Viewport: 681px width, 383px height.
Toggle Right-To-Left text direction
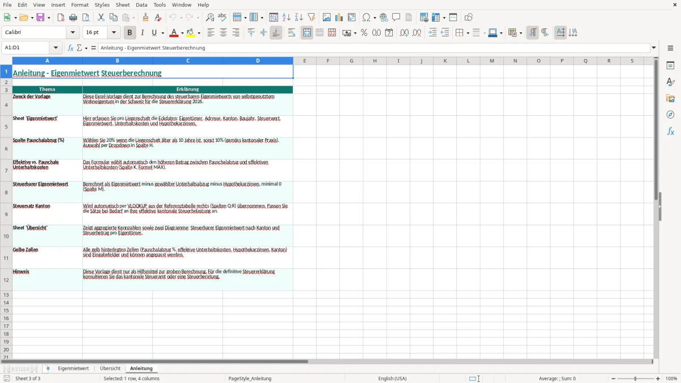pyautogui.click(x=545, y=33)
